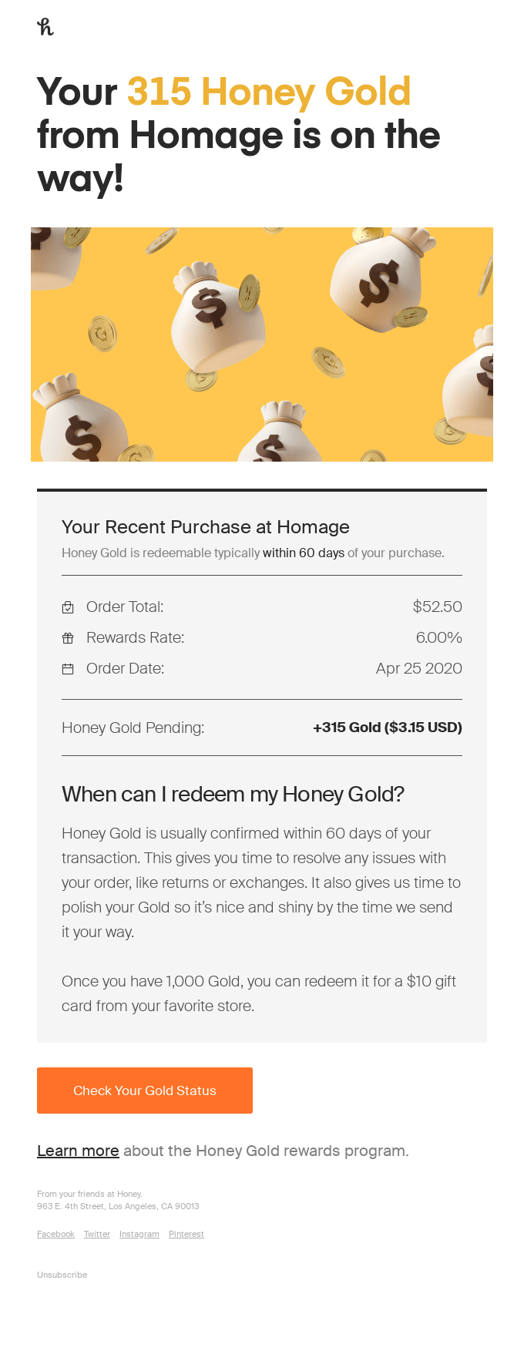
Task: Click the Your Recent Purchase at Homage heading
Action: (x=205, y=527)
